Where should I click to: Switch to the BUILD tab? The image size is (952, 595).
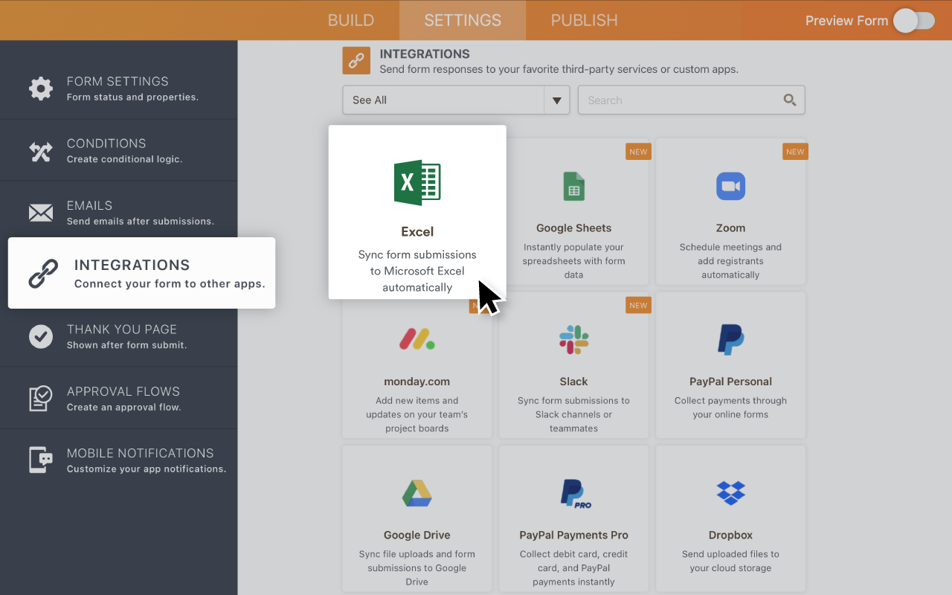[351, 20]
